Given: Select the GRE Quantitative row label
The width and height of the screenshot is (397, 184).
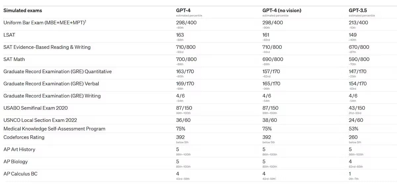Looking at the screenshot, I should pyautogui.click(x=58, y=71).
